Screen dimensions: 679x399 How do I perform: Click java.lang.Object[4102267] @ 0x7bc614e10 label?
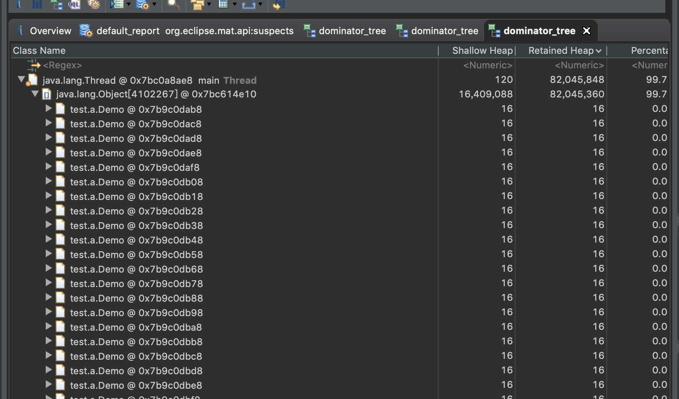[x=156, y=94]
